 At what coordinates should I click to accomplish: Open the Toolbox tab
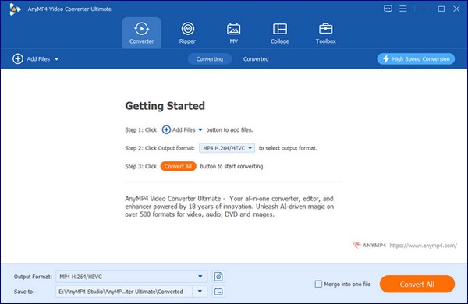pos(325,33)
